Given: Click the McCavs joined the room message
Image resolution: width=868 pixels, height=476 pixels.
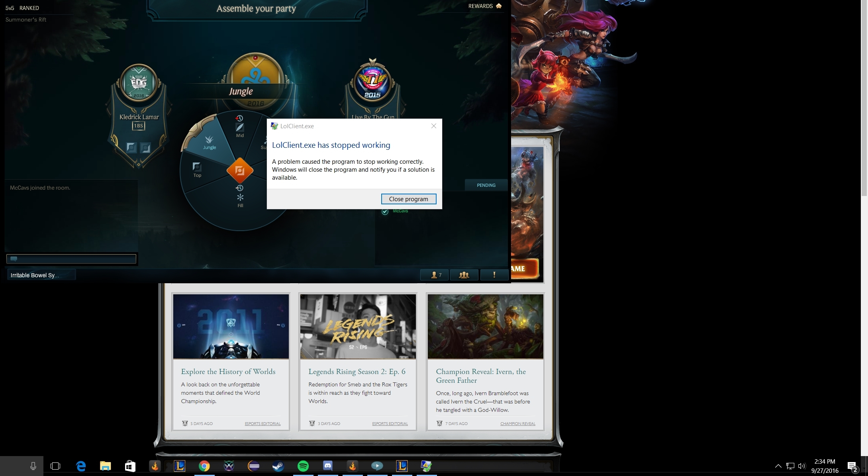Looking at the screenshot, I should 40,188.
